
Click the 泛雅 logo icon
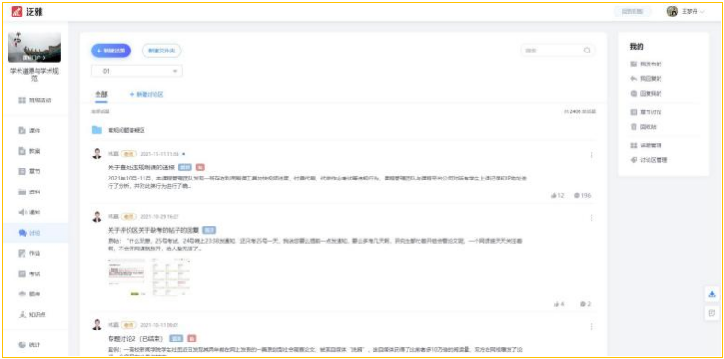pos(17,12)
